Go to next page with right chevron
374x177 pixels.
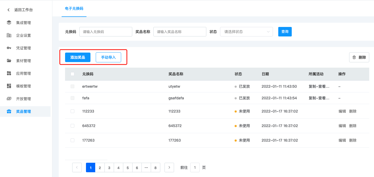tap(169, 167)
